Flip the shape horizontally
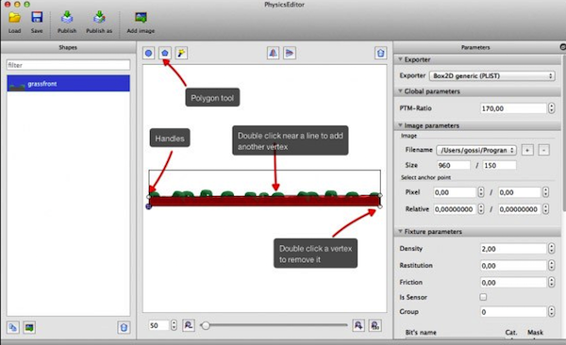 pos(274,54)
